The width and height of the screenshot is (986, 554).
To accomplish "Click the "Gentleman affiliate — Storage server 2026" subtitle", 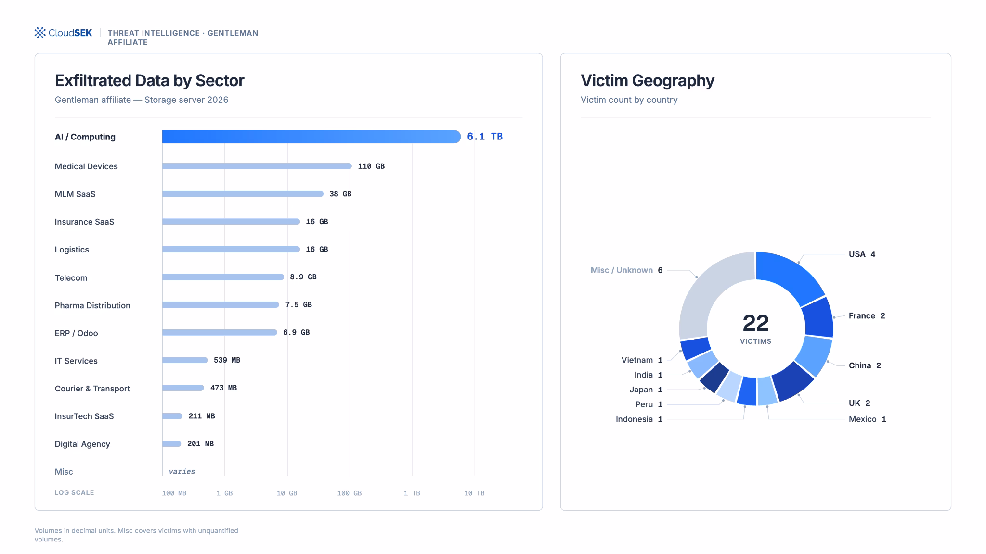I will pyautogui.click(x=142, y=100).
